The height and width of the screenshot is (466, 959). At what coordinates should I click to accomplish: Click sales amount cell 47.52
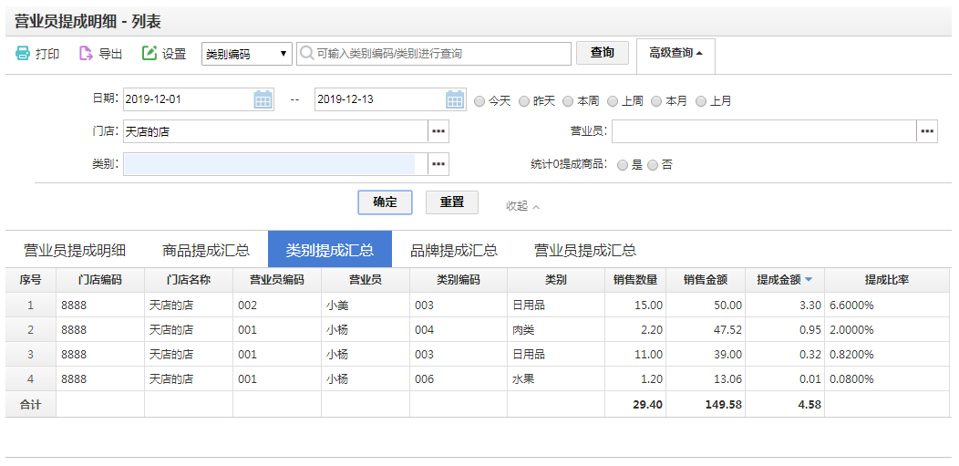click(706, 329)
